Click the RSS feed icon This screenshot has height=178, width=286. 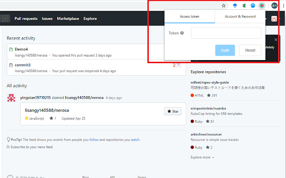8,147
